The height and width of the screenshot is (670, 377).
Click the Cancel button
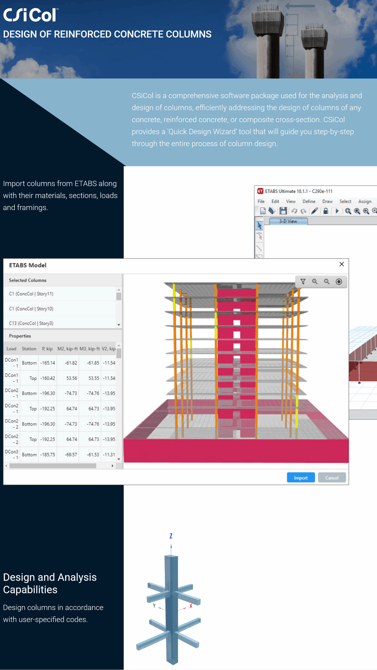[x=332, y=478]
